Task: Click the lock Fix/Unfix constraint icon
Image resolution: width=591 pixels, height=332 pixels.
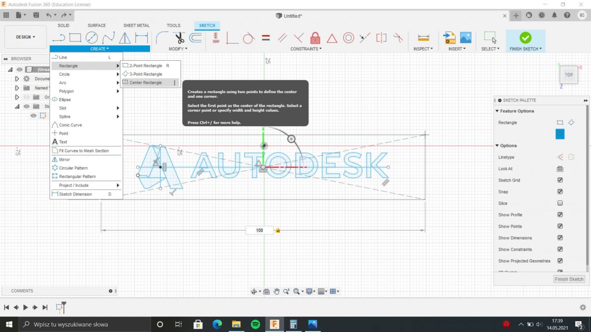Action: click(315, 38)
